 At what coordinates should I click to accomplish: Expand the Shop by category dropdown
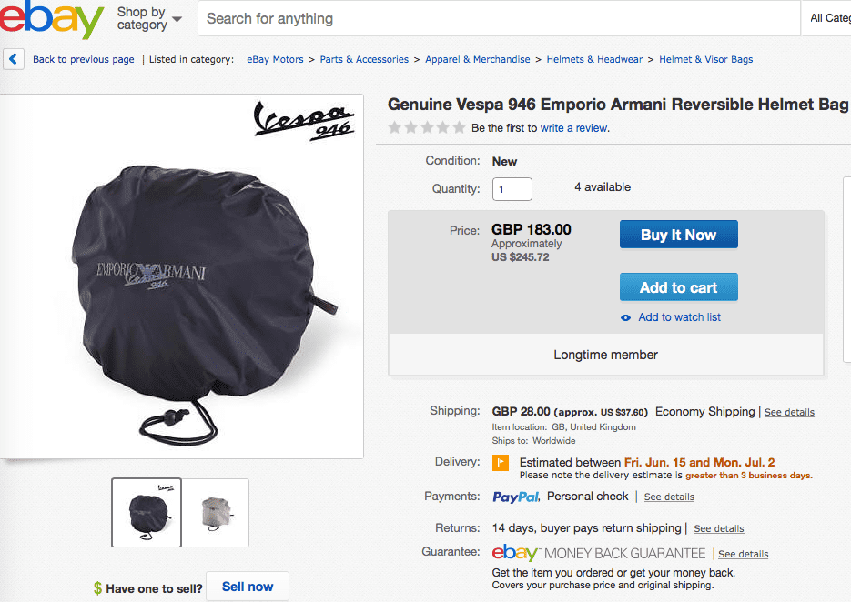pos(149,18)
